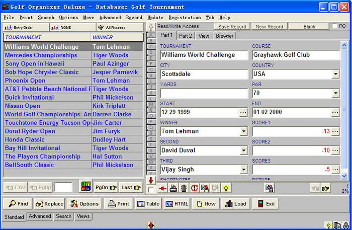Open the Registration menu
The height and width of the screenshot is (230, 352).
pos(185,18)
